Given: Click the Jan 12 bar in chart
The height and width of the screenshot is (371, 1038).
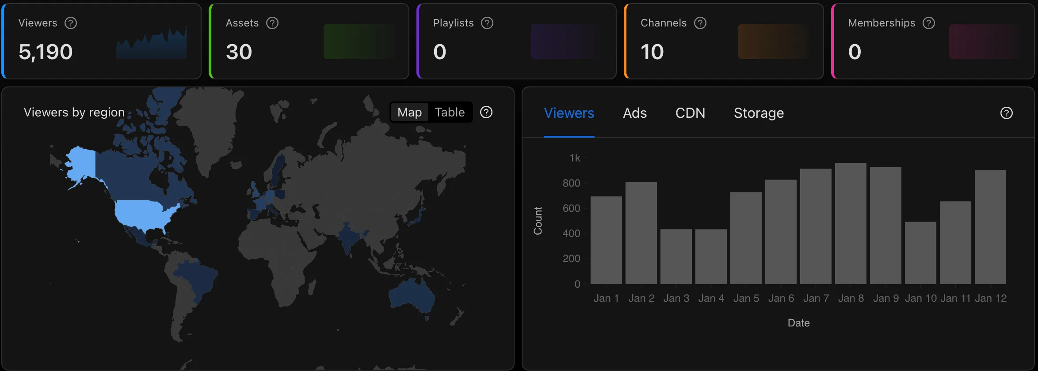Looking at the screenshot, I should point(990,227).
